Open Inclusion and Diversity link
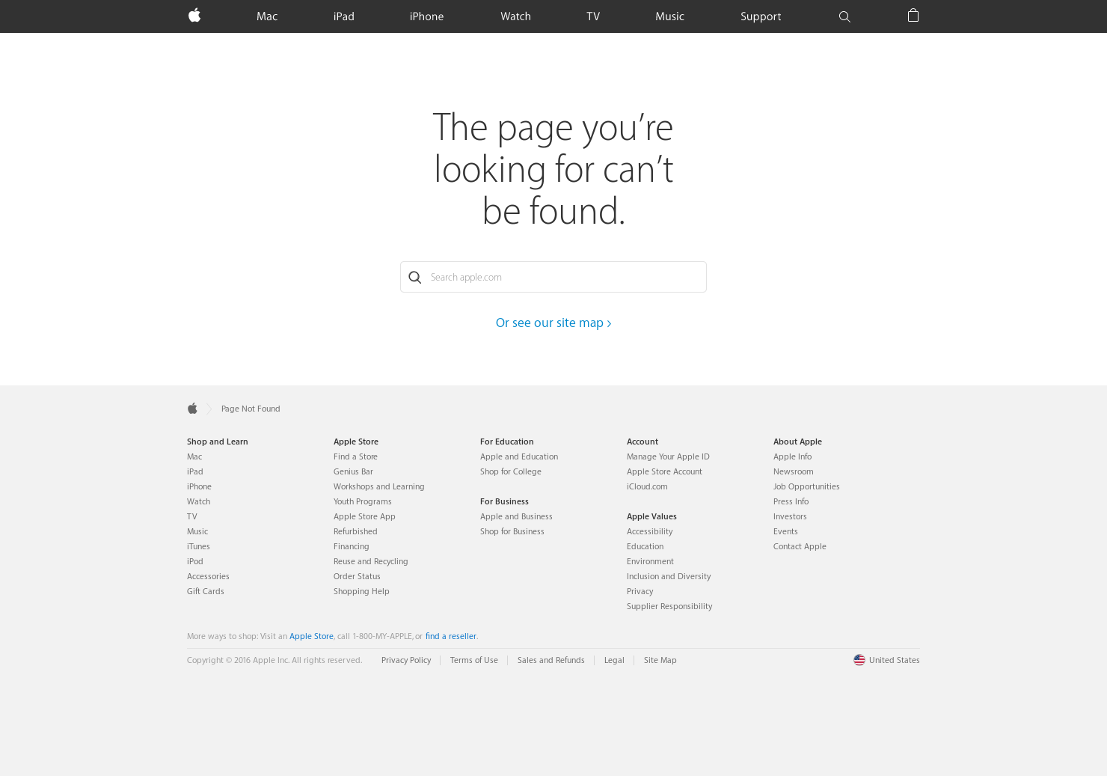The image size is (1107, 776). (x=669, y=576)
